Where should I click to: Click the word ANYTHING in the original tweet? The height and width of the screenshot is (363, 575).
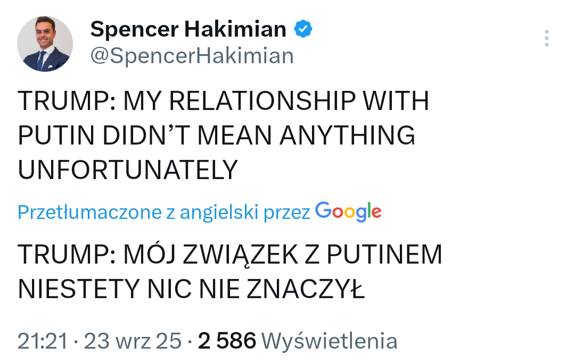pyautogui.click(x=348, y=136)
